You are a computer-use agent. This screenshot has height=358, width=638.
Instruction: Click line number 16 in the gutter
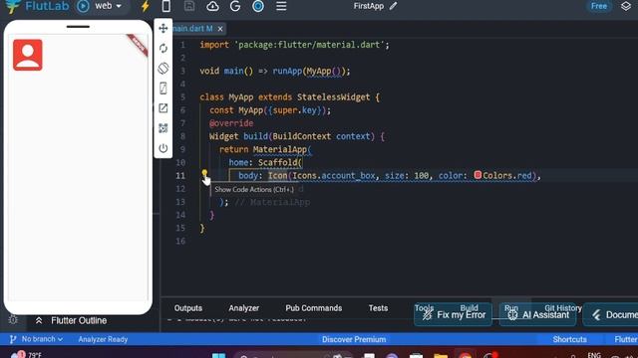(180, 241)
